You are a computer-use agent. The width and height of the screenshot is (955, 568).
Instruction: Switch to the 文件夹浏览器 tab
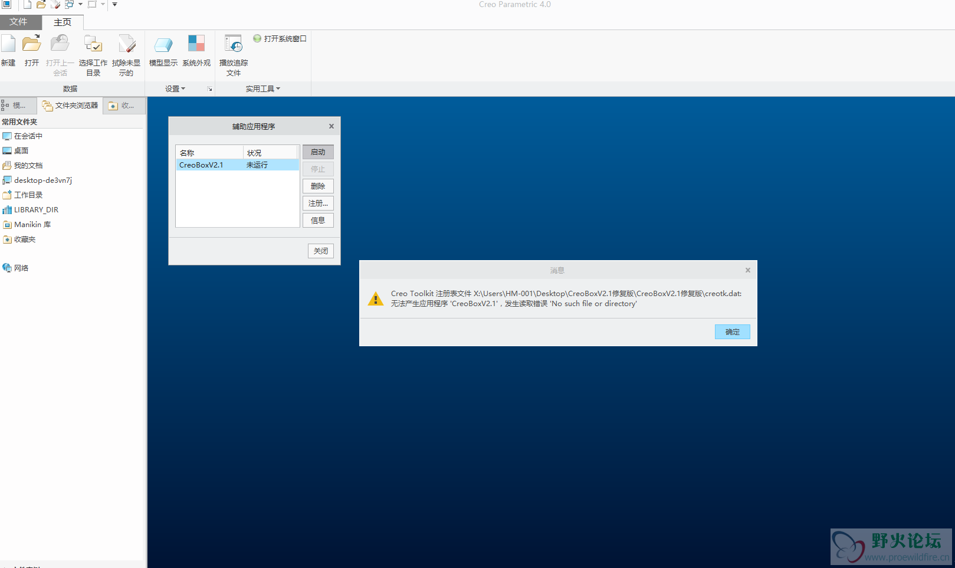70,106
